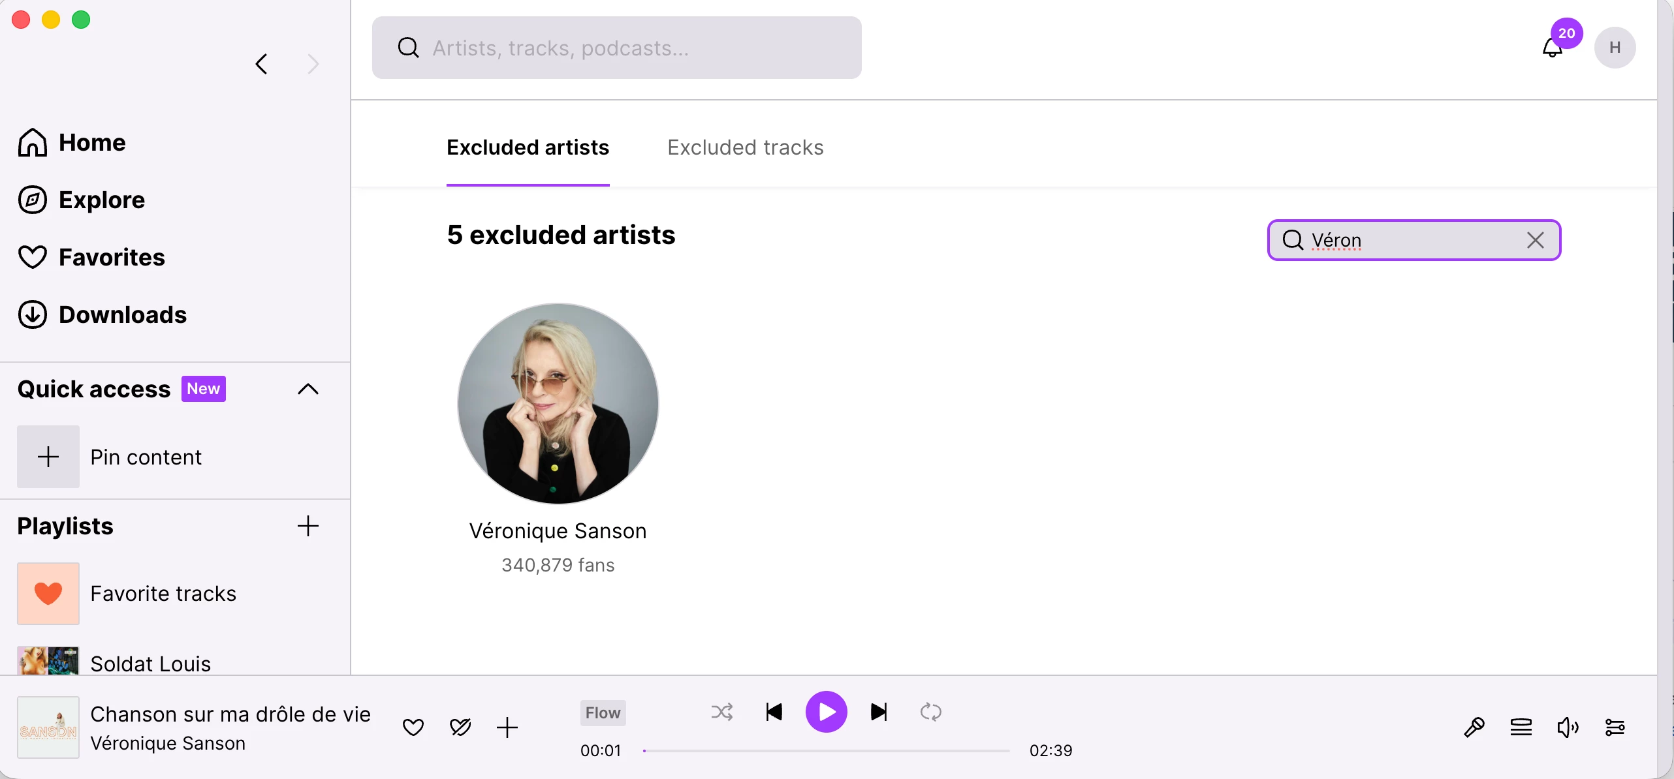Viewport: 1674px width, 779px height.
Task: Favorite the current track with heart
Action: [x=413, y=727]
